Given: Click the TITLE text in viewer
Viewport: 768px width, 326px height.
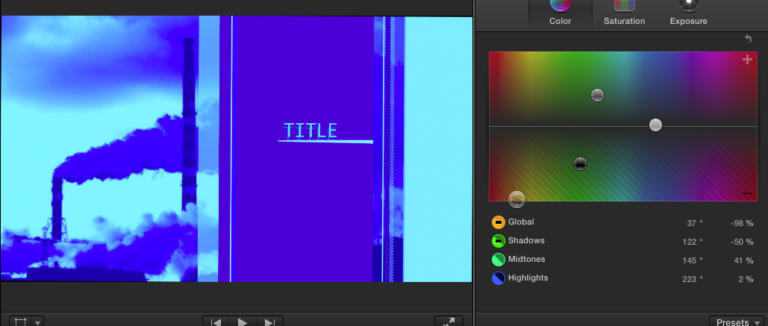Looking at the screenshot, I should coord(310,131).
